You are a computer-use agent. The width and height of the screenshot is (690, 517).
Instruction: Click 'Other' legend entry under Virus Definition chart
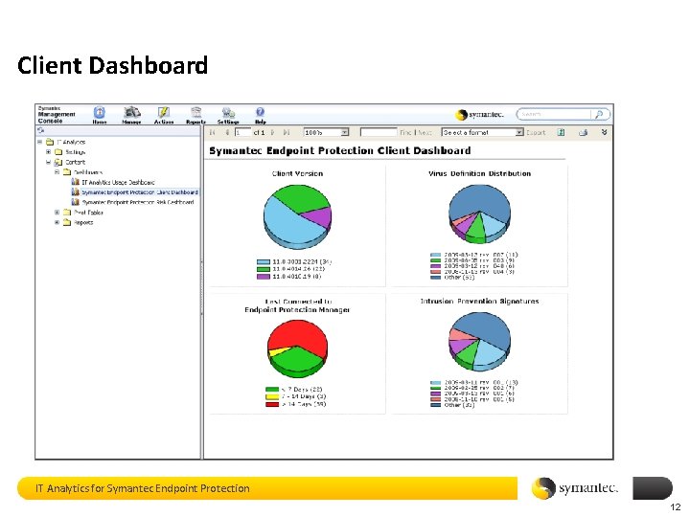coord(452,278)
